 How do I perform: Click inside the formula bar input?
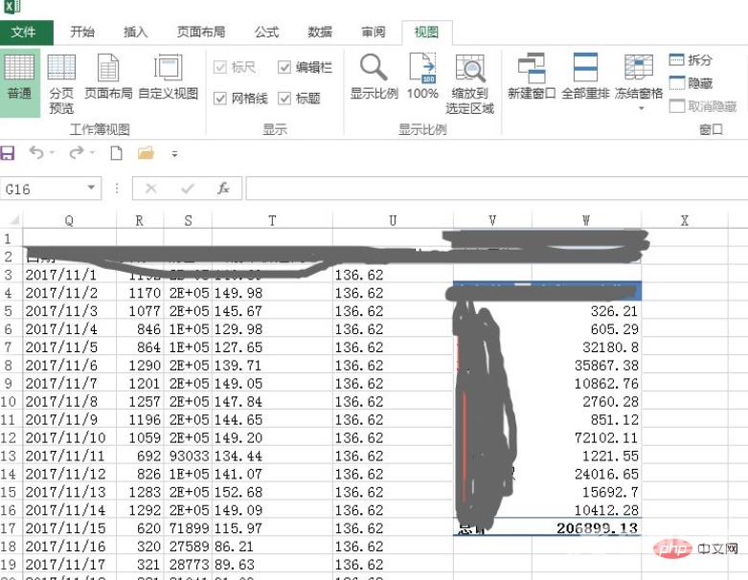(x=479, y=189)
